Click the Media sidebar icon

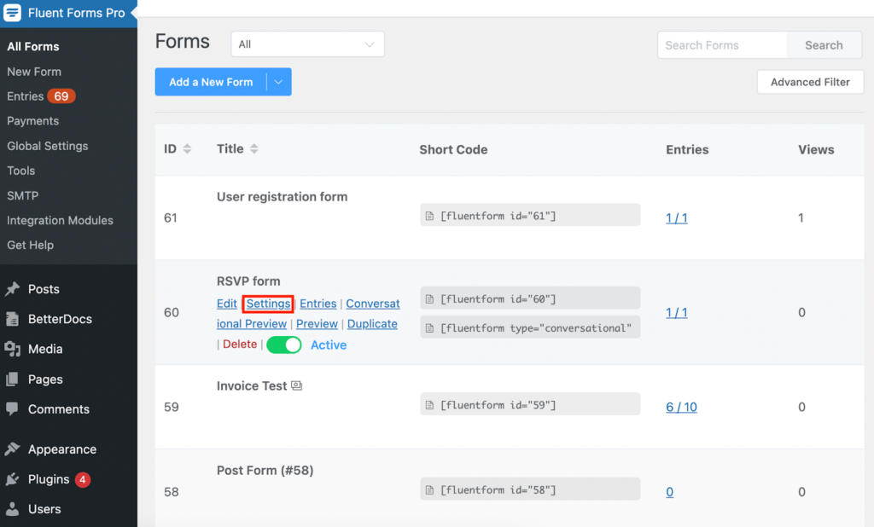[x=12, y=349]
